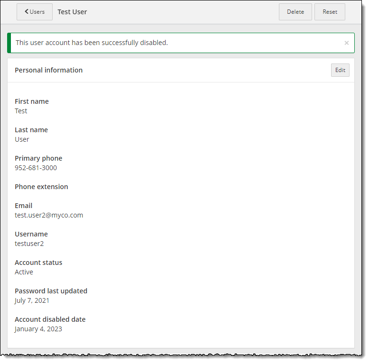The height and width of the screenshot is (363, 369).
Task: Select the success message text
Action: point(92,43)
